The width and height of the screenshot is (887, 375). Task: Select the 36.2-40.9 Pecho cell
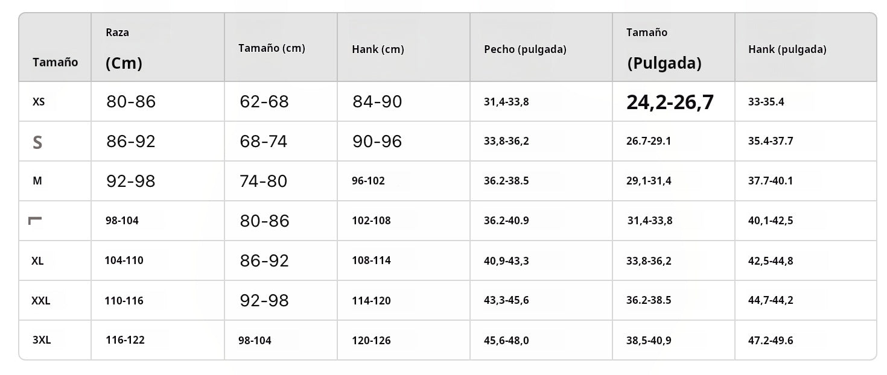tap(506, 221)
